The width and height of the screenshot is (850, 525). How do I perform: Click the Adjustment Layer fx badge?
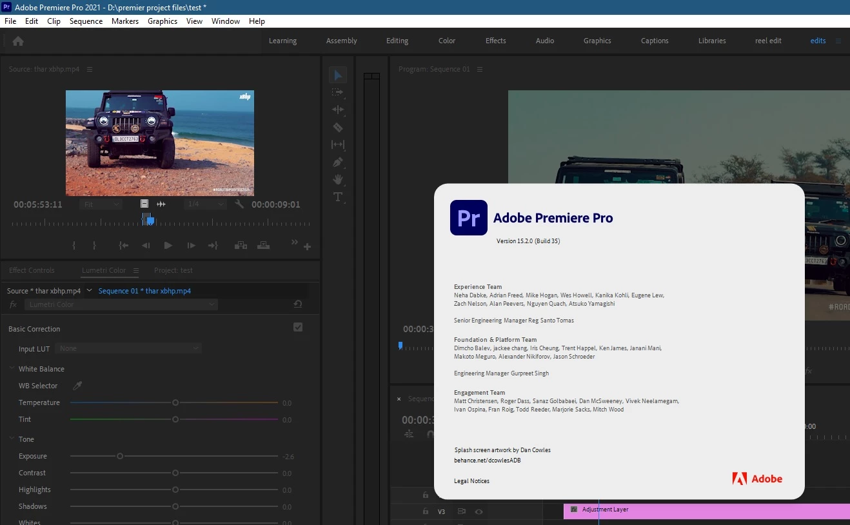tap(574, 510)
